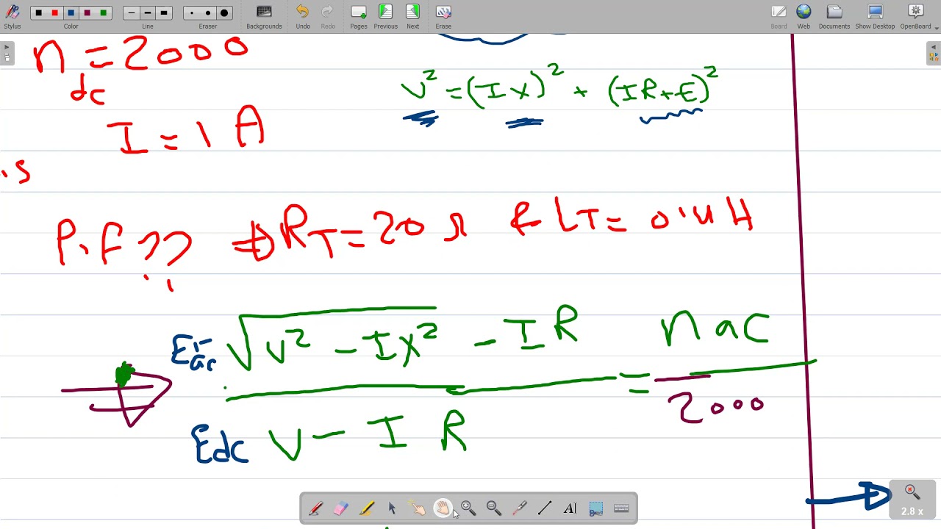Select the Write text tool
Screen dimensions: 941x529
[570, 508]
